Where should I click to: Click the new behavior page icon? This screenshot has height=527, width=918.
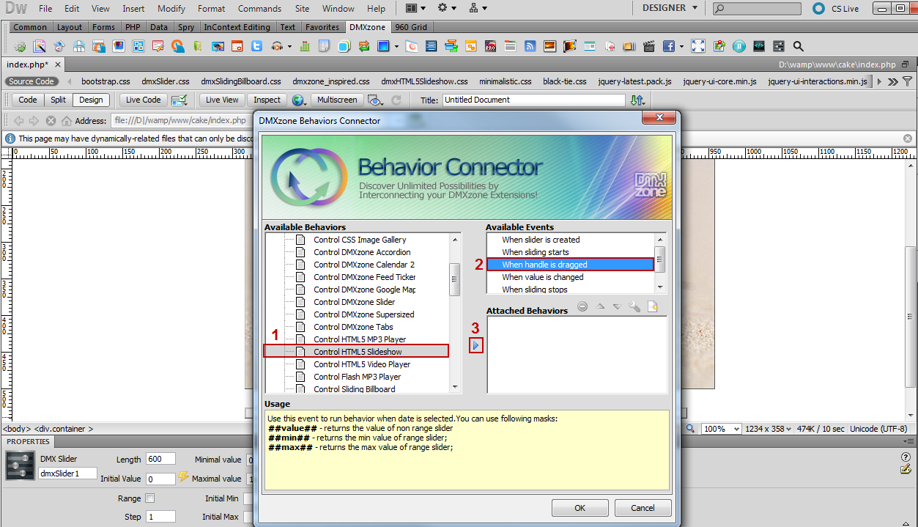point(653,307)
